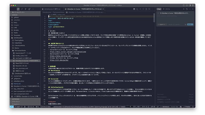
Task: Click the UTF-8 encoding status item
Action: [x=153, y=107]
